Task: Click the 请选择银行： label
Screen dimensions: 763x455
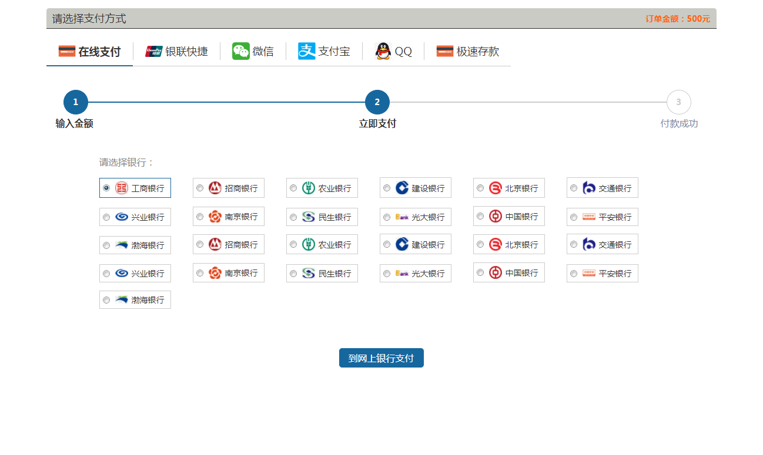Action: [127, 163]
